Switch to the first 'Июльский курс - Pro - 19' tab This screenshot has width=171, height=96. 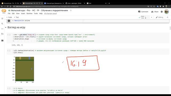(11, 3)
